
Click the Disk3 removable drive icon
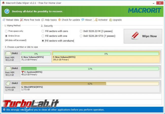click(x=8, y=83)
